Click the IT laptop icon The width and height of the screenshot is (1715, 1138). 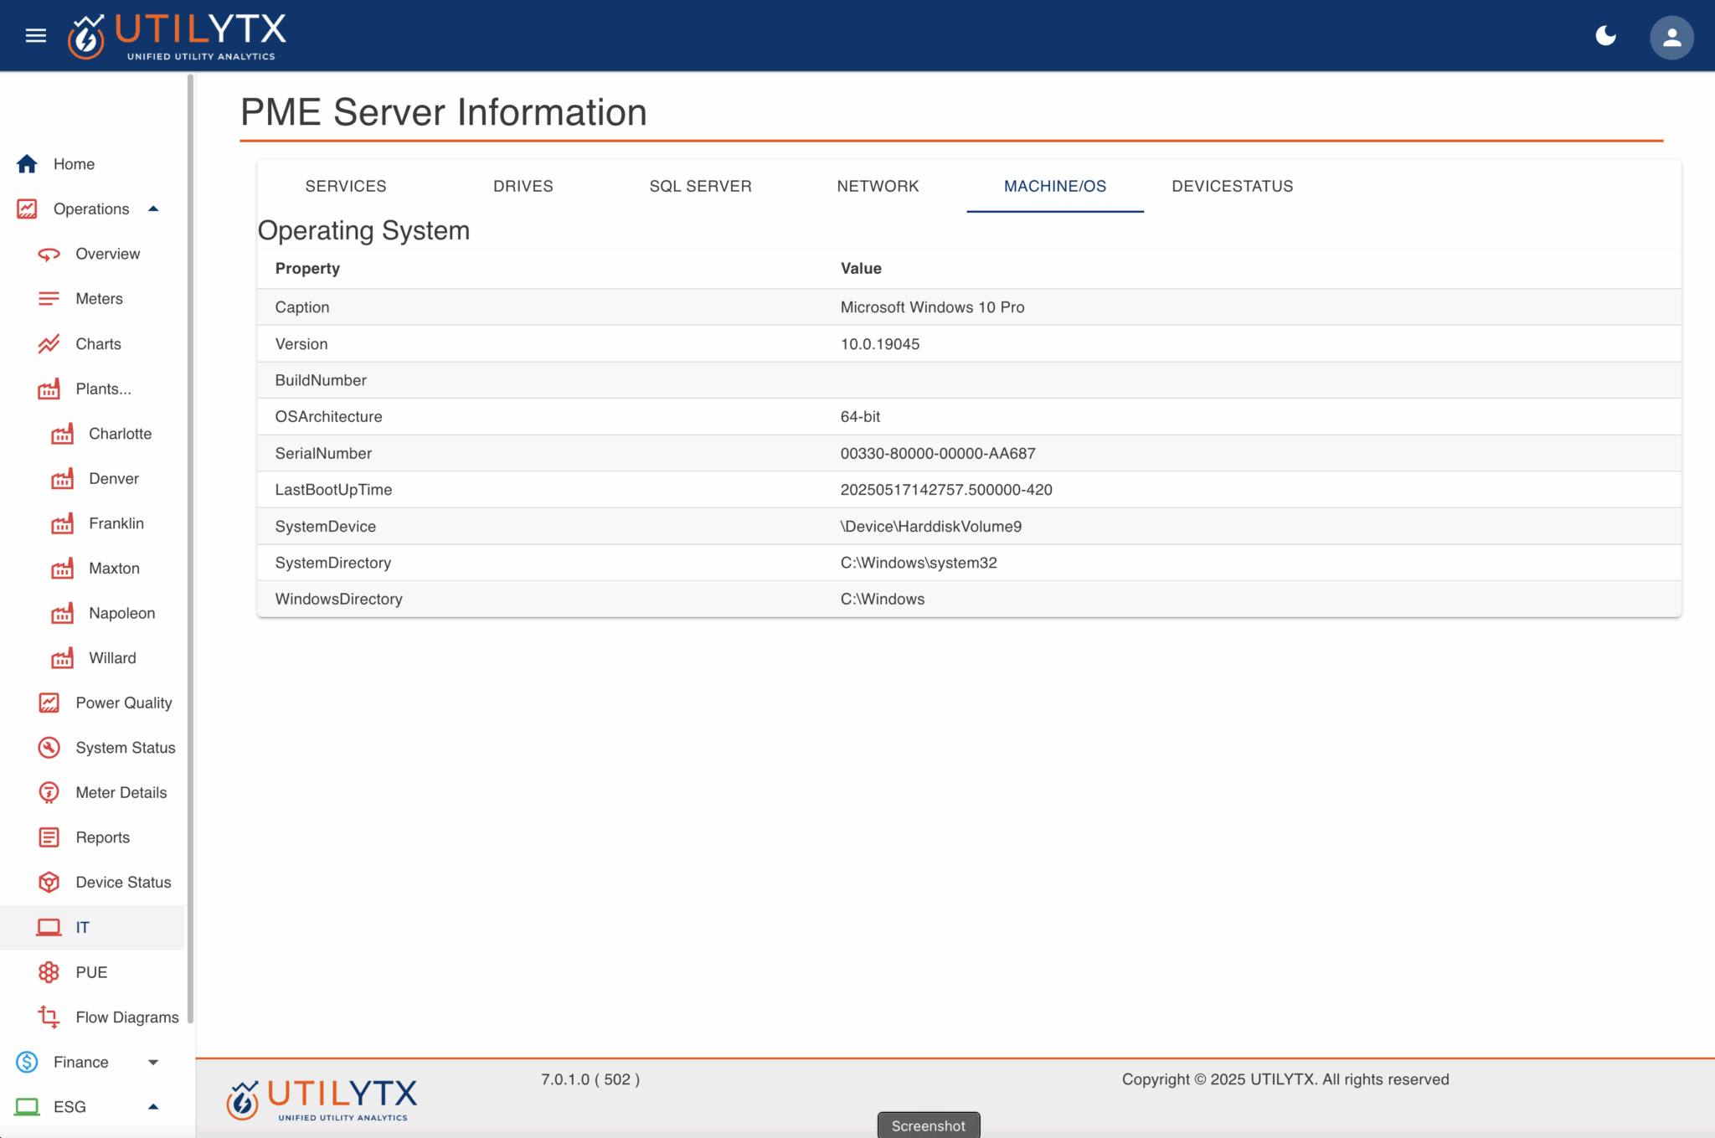49,927
